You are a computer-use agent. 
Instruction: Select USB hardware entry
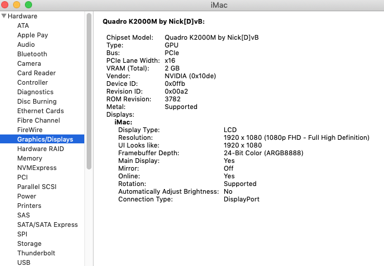[x=24, y=262]
